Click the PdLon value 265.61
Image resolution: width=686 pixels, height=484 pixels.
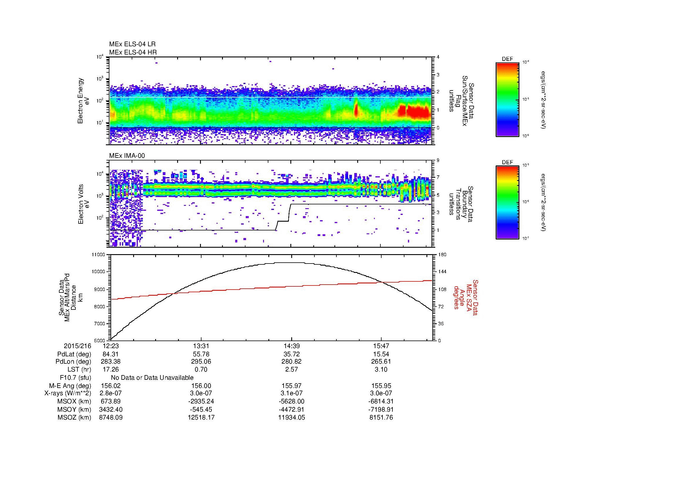(381, 362)
